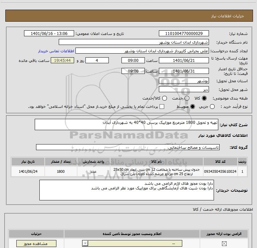This screenshot has height=248, width=257.
Task: Click the product name cell جدول پیش ساخته
Action: pos(157,171)
